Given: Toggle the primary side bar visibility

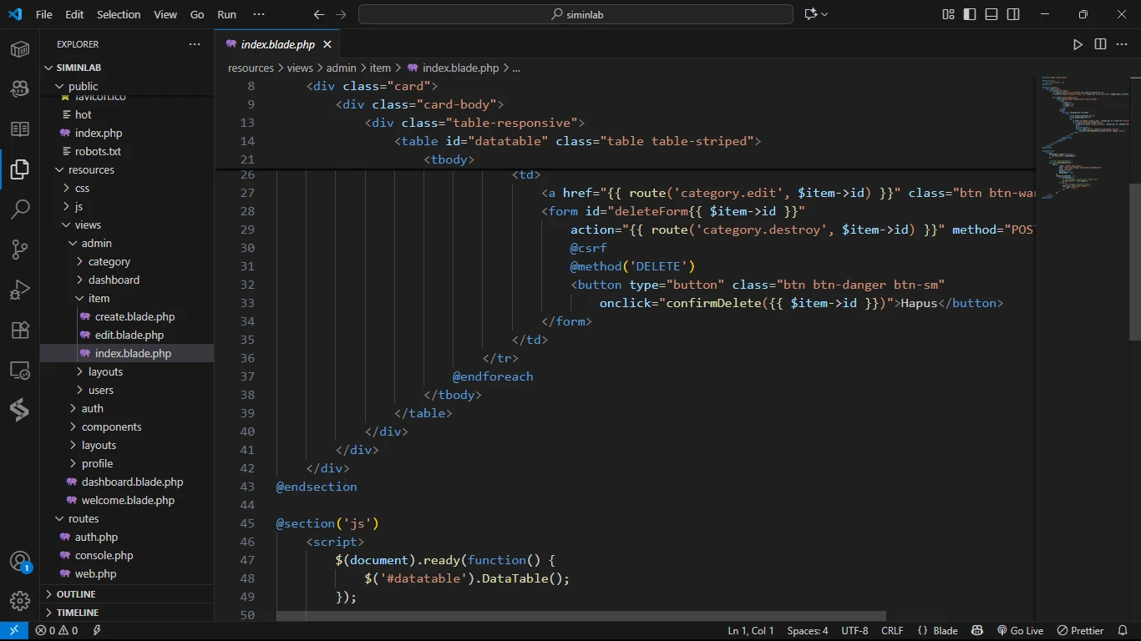Looking at the screenshot, I should 970,14.
